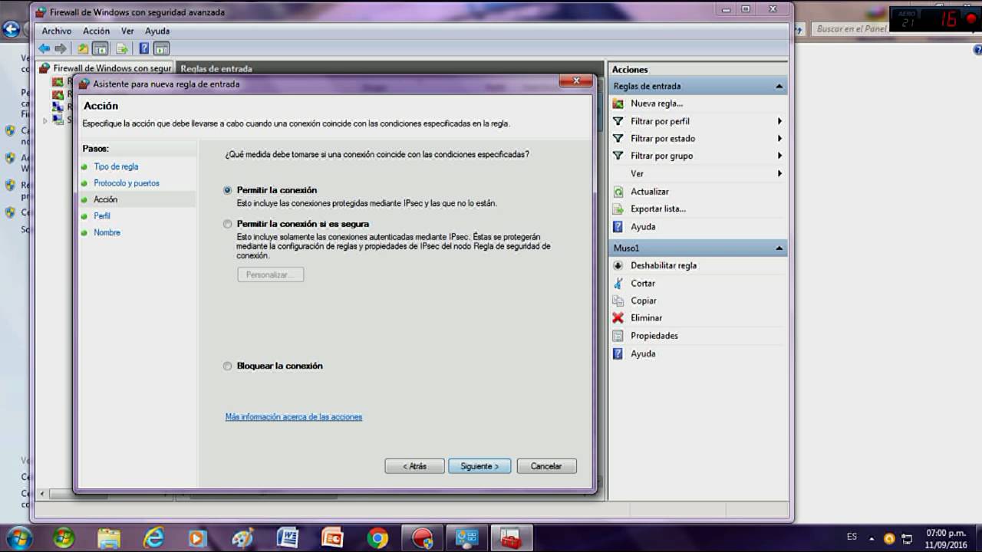Open Google Chrome from the taskbar
Screen dimensions: 982x552
(377, 538)
